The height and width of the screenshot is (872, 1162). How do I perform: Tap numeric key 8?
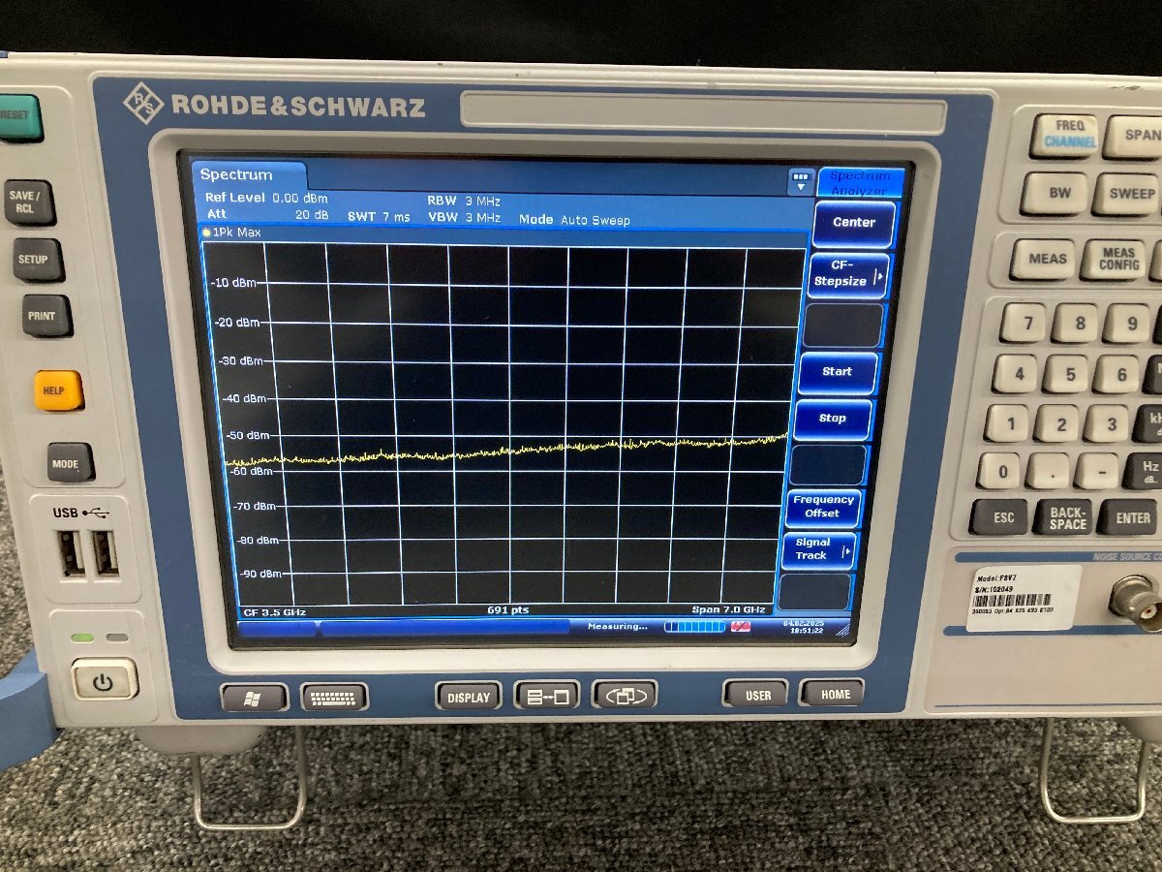coord(1078,323)
